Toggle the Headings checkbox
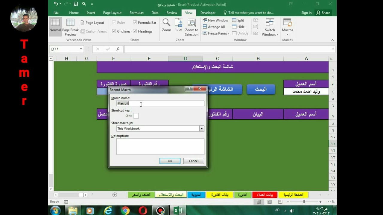Viewport: 383px width, 215px height. (135, 31)
